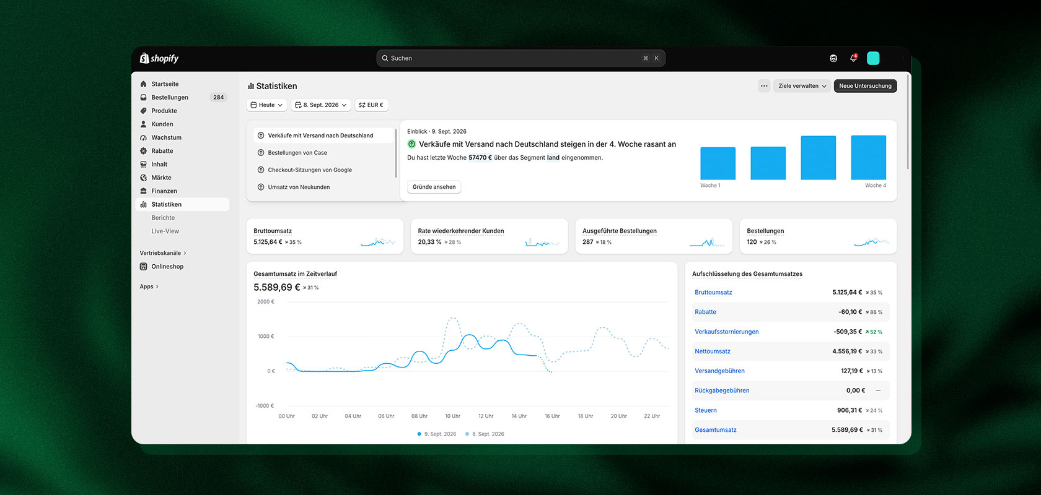Open the Ziele verwalten dropdown
The image size is (1041, 495).
(802, 86)
